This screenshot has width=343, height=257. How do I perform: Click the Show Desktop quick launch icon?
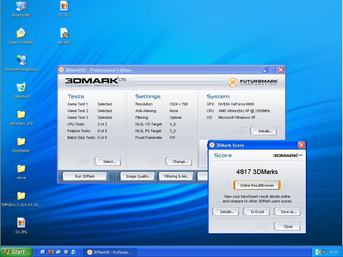pos(66,252)
